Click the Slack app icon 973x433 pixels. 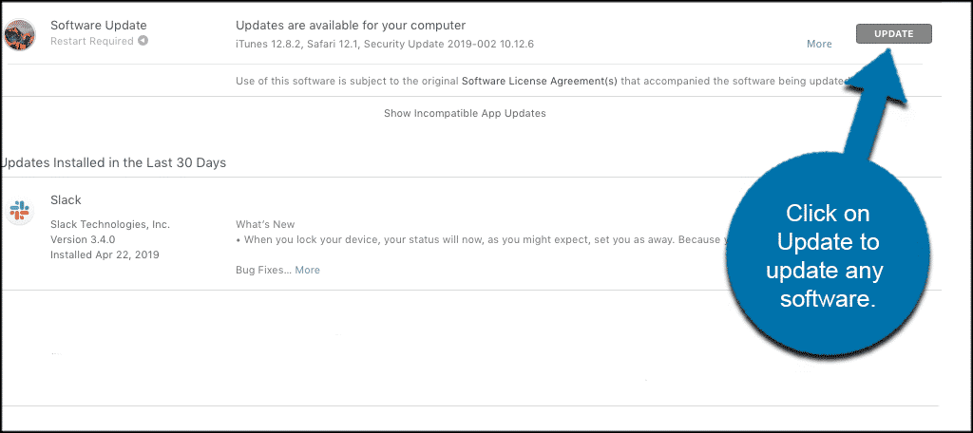tap(19, 212)
